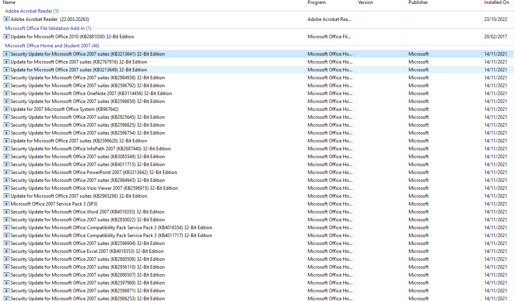Click the 23/10/2022 install date
The width and height of the screenshot is (515, 301).
496,19
